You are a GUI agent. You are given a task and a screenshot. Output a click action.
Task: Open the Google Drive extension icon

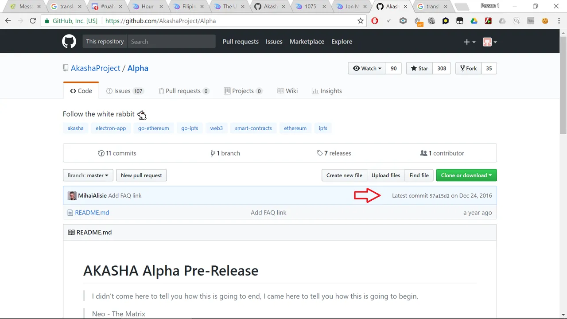point(474,21)
